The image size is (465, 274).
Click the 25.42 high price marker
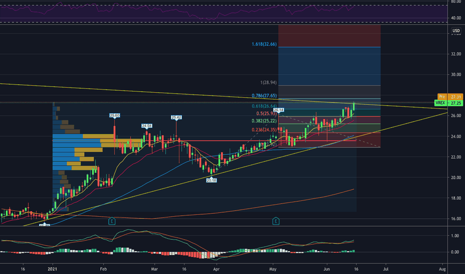point(176,118)
